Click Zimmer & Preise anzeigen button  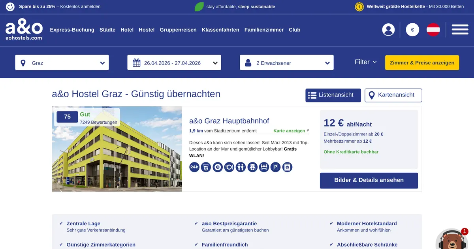[422, 63]
